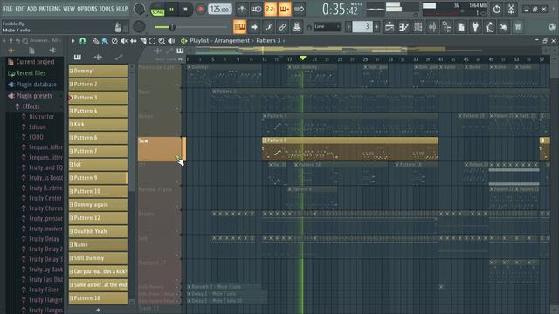Screen dimensions: 559x314
Task: Toggle typing keyboard to piano icon
Action: (x=239, y=27)
